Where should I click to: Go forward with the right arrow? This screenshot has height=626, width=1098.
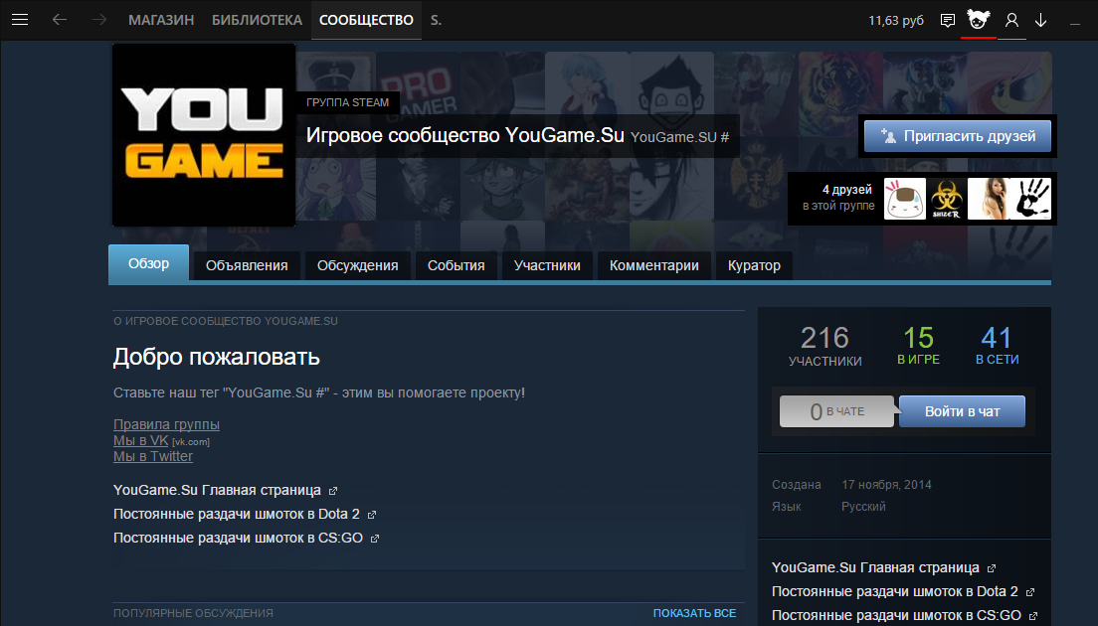point(98,20)
